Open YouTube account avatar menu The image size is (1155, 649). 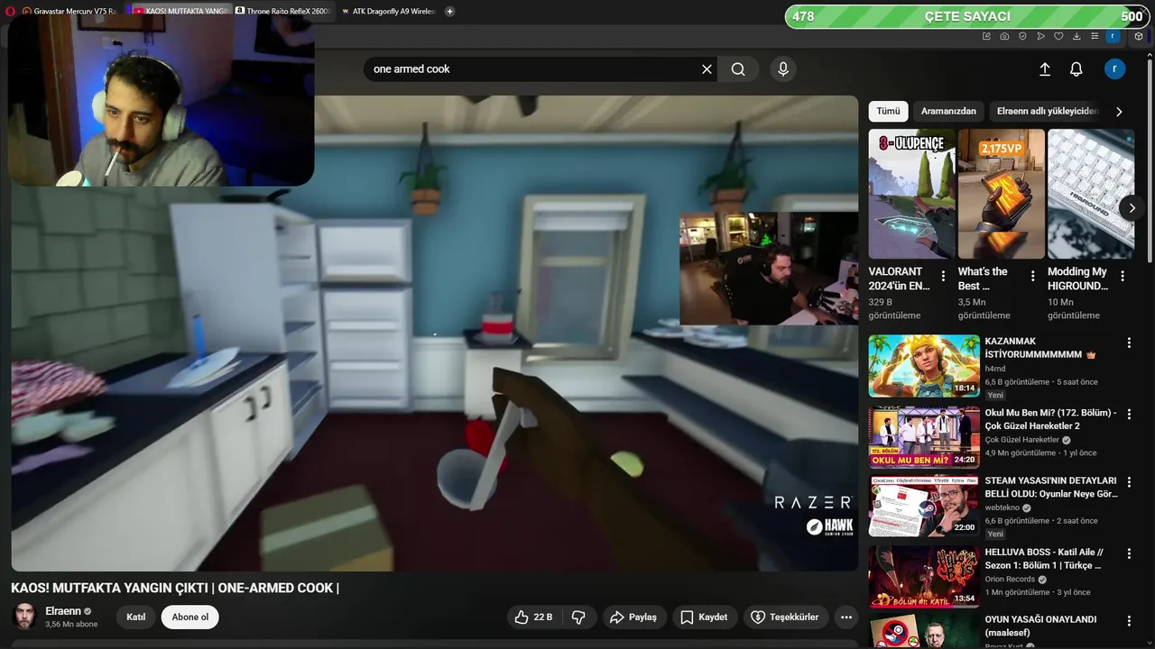[1115, 69]
